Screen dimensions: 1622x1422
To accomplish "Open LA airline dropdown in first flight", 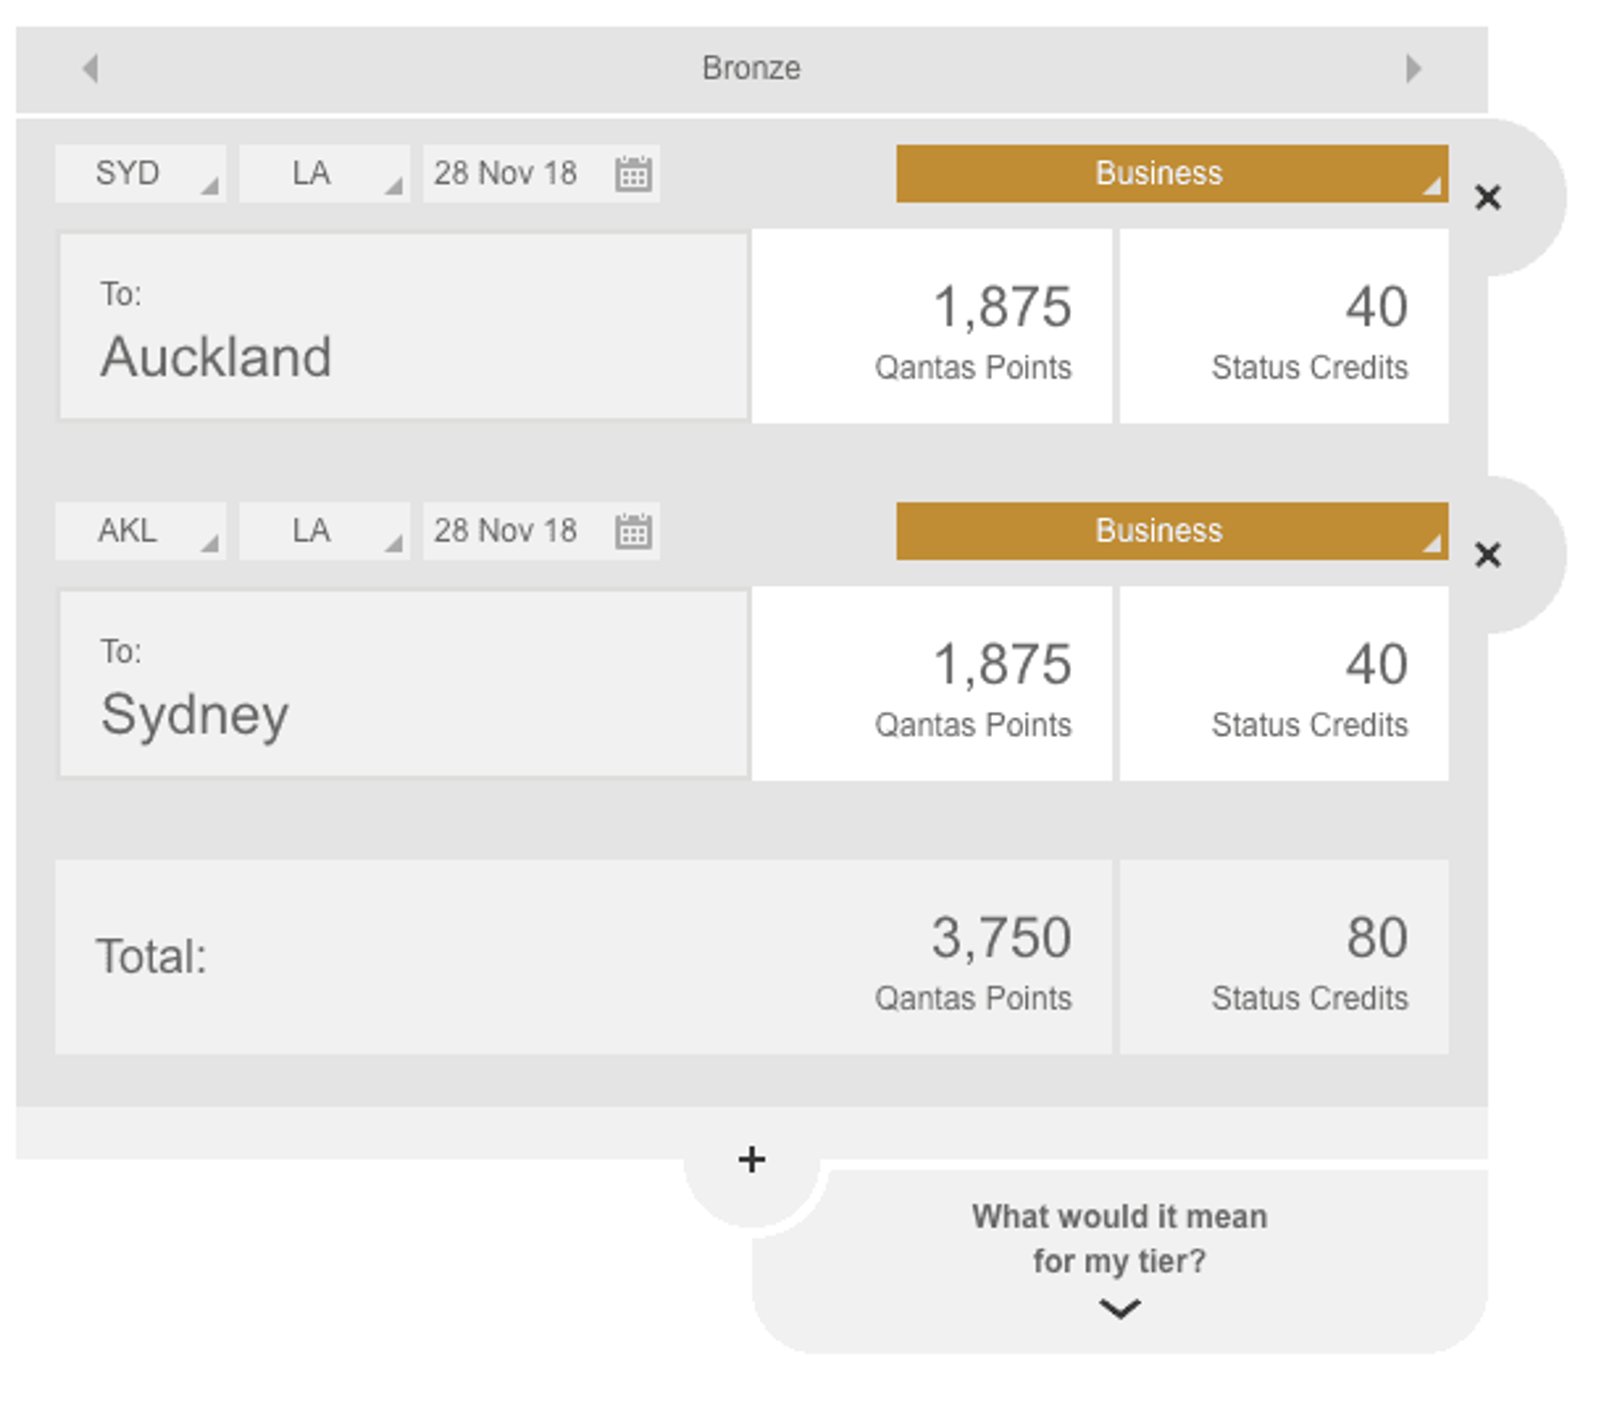I will click(324, 174).
